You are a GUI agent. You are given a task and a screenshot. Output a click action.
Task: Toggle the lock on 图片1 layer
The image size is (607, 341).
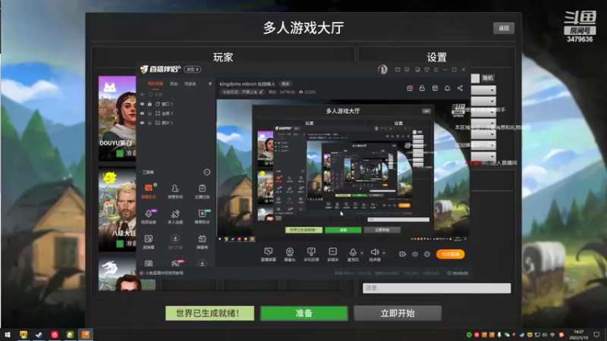tap(149, 123)
